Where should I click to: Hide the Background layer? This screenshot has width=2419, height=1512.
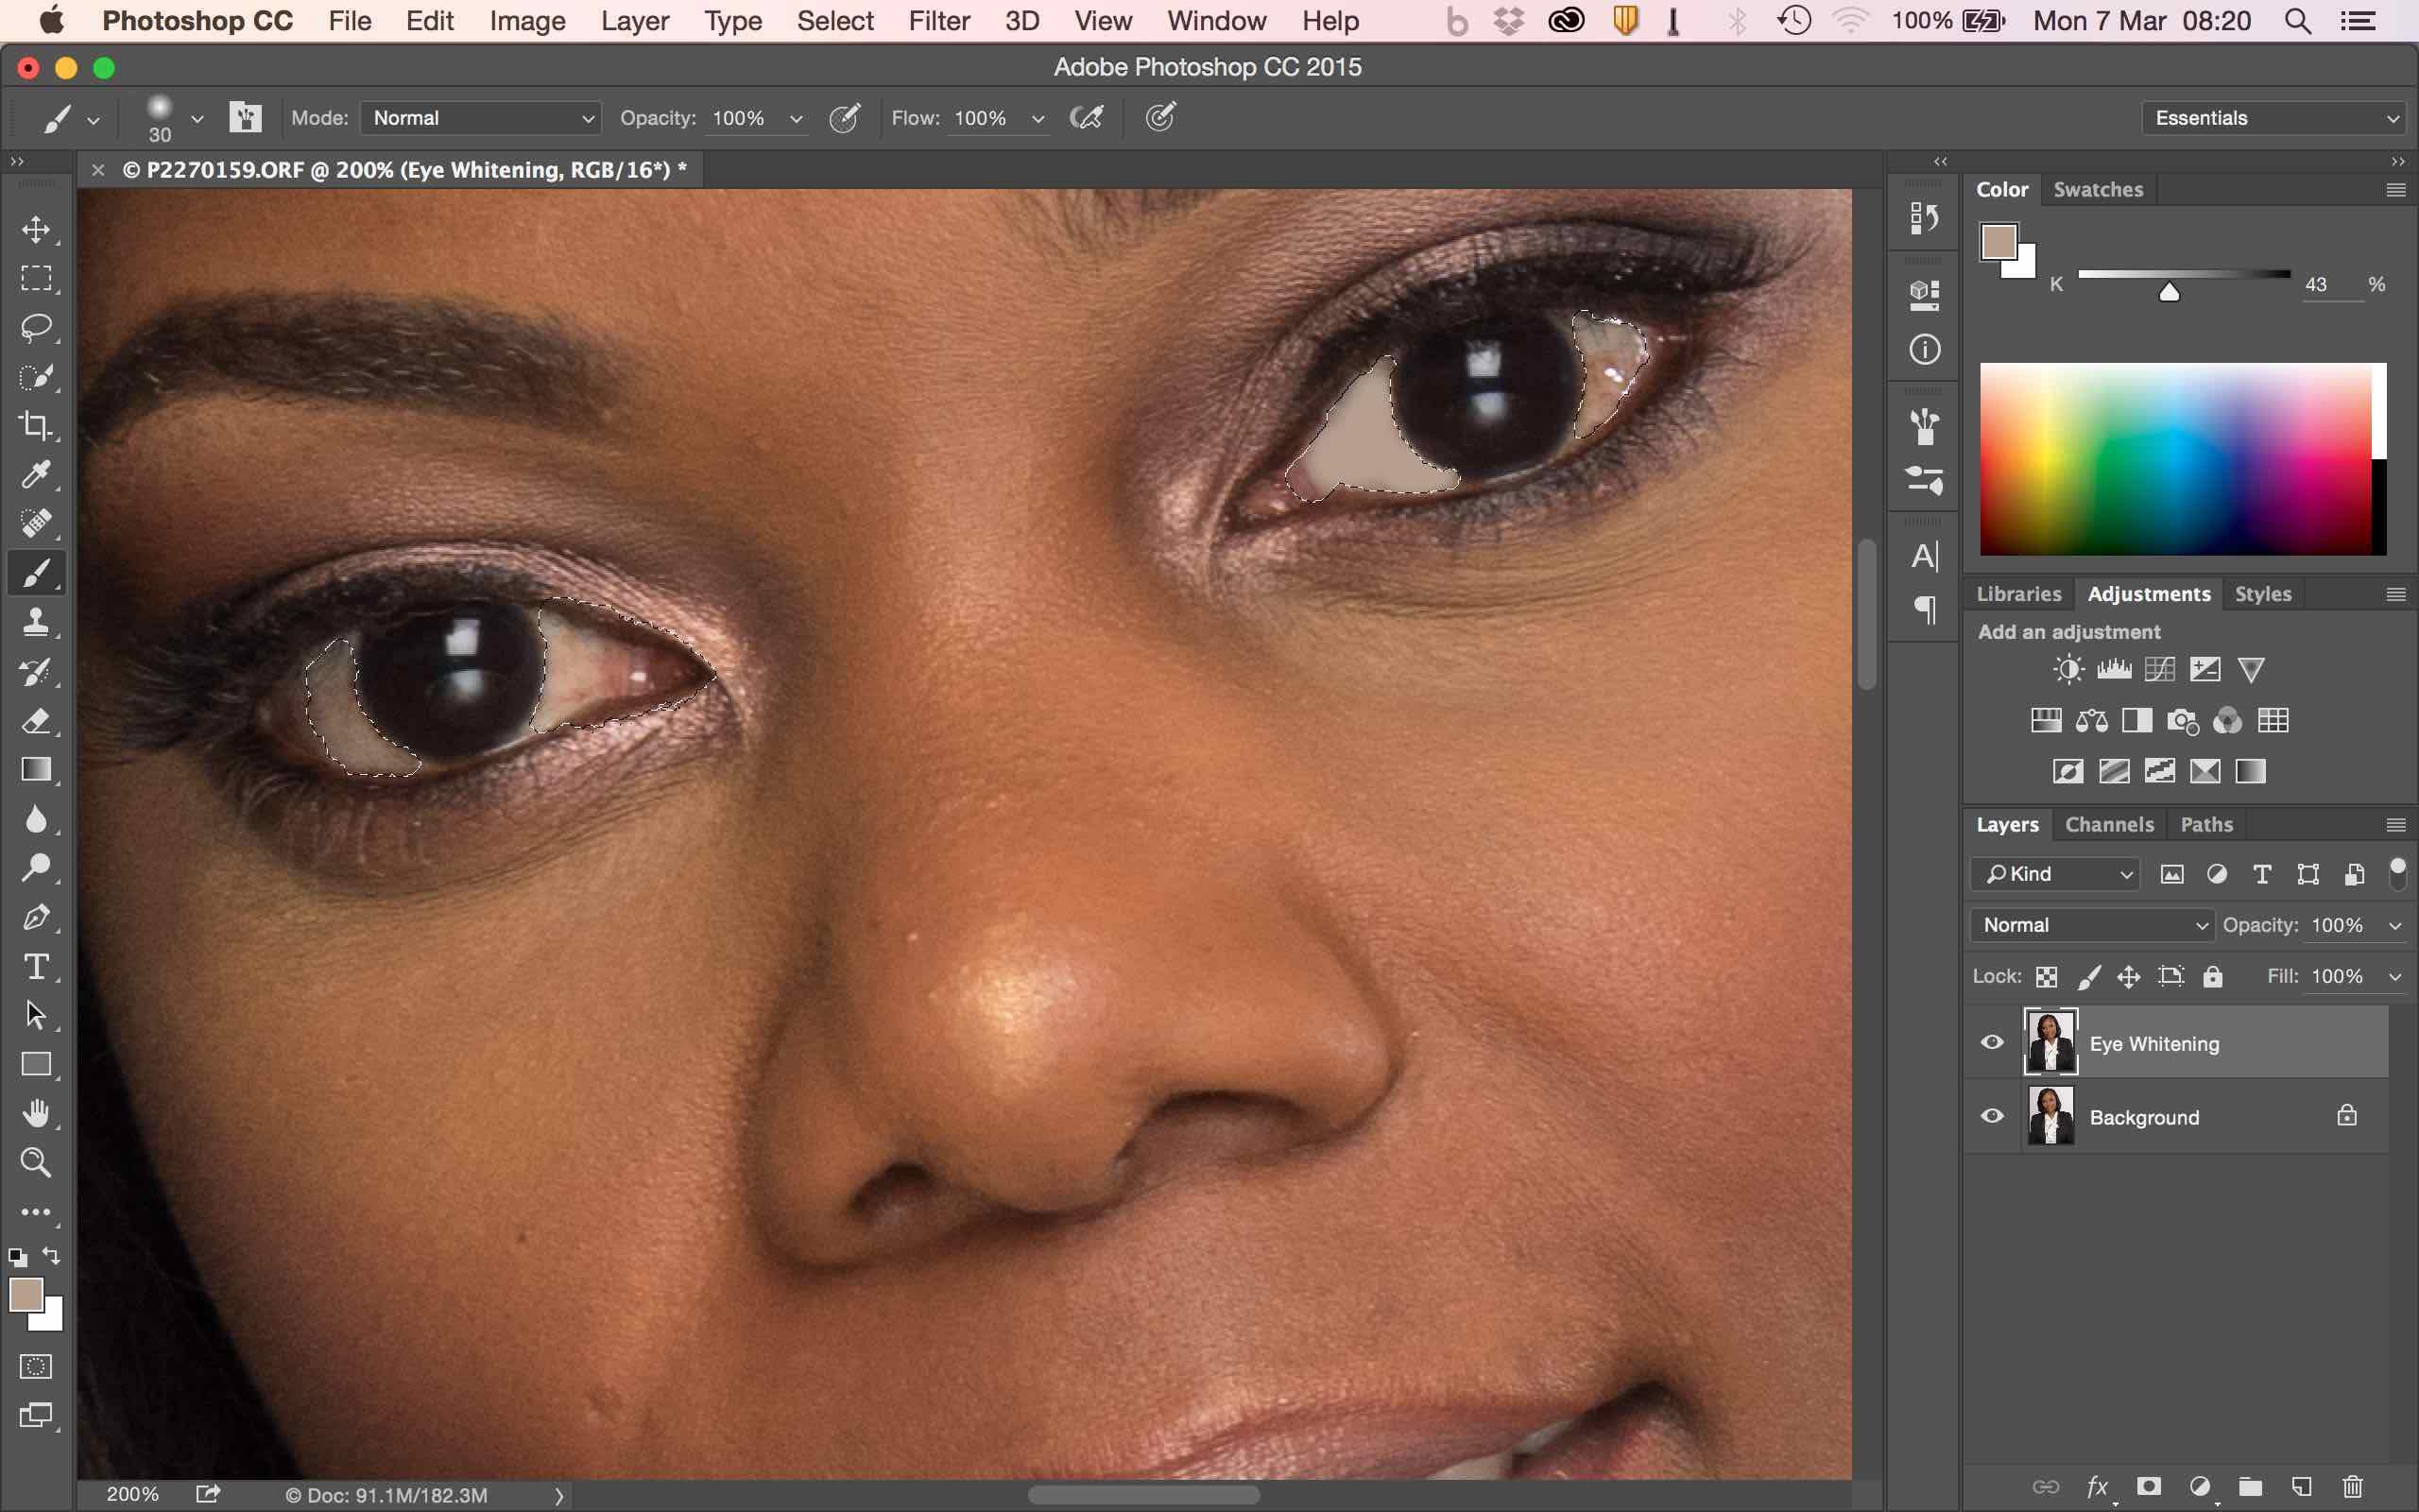pyautogui.click(x=1991, y=1116)
